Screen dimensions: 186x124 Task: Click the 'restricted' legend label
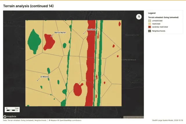click(x=156, y=24)
